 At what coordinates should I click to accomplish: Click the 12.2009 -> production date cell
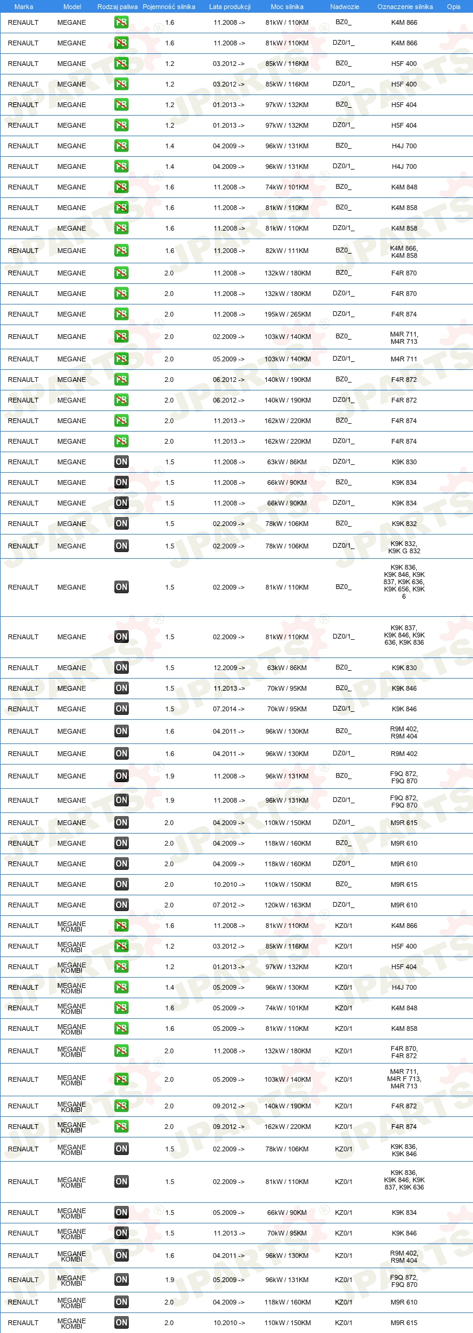(229, 668)
